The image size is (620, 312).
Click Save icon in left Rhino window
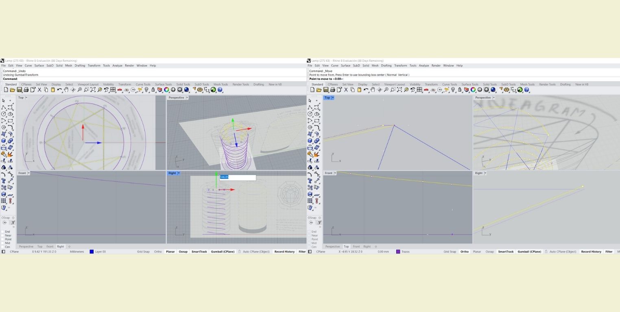20,90
